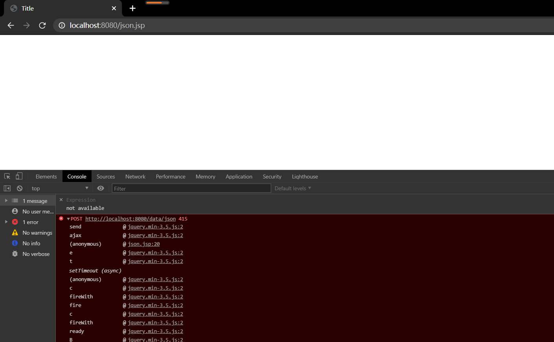Open jquery link on the send row
This screenshot has width=554, height=342.
[155, 227]
